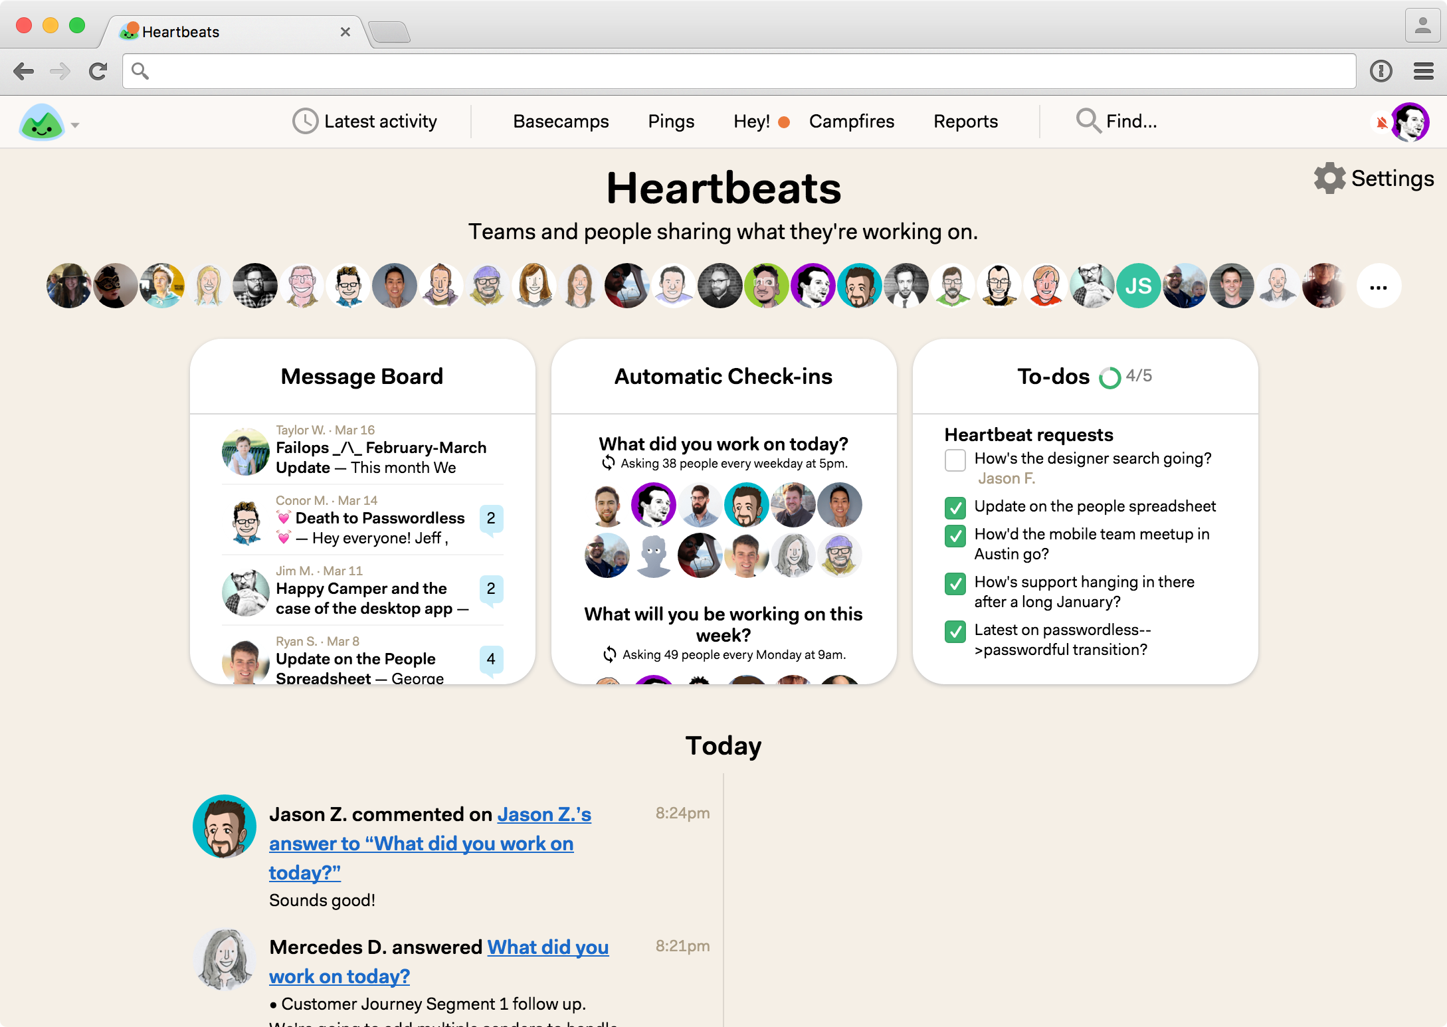This screenshot has height=1027, width=1447.
Task: Open Failops February-March Update message
Action: (x=381, y=458)
